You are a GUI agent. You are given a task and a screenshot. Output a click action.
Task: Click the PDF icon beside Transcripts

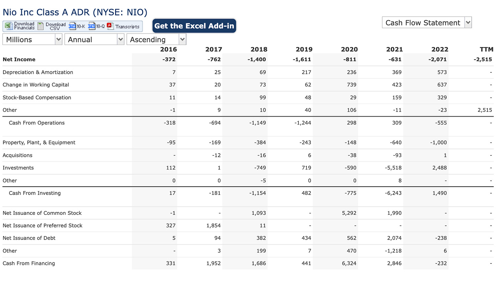110,26
